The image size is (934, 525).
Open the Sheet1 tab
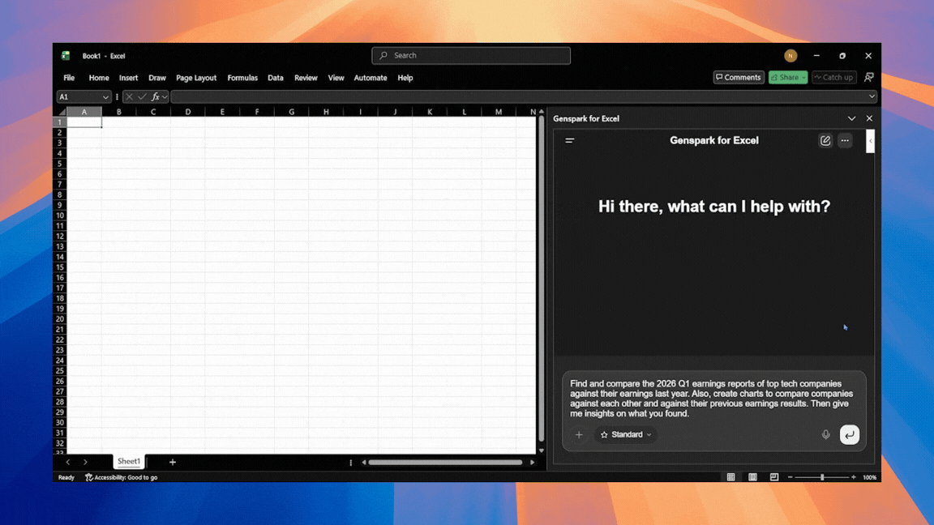129,461
